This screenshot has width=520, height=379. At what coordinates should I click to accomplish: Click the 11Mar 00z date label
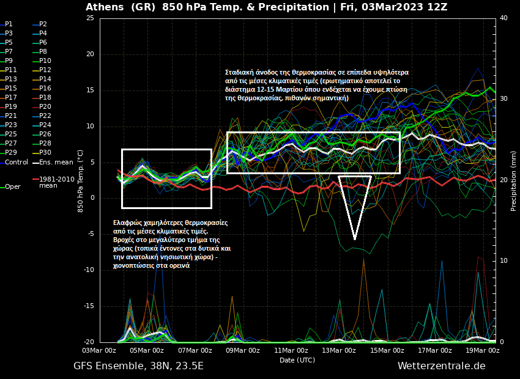291,350
